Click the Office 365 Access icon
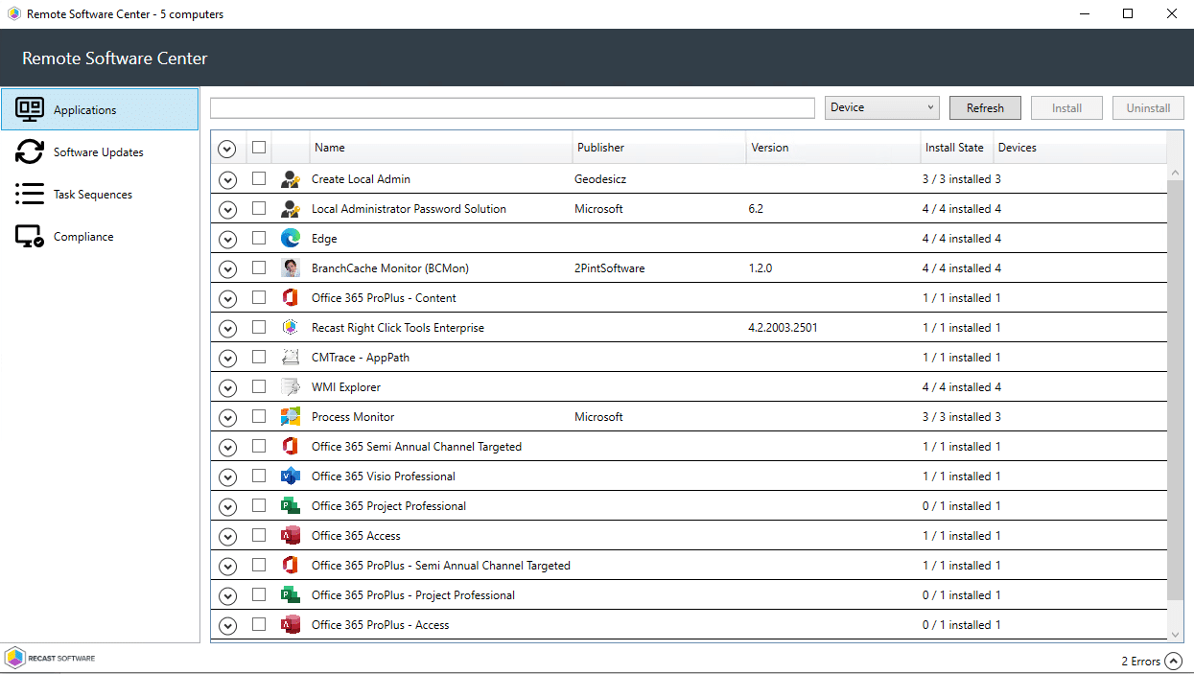 290,536
